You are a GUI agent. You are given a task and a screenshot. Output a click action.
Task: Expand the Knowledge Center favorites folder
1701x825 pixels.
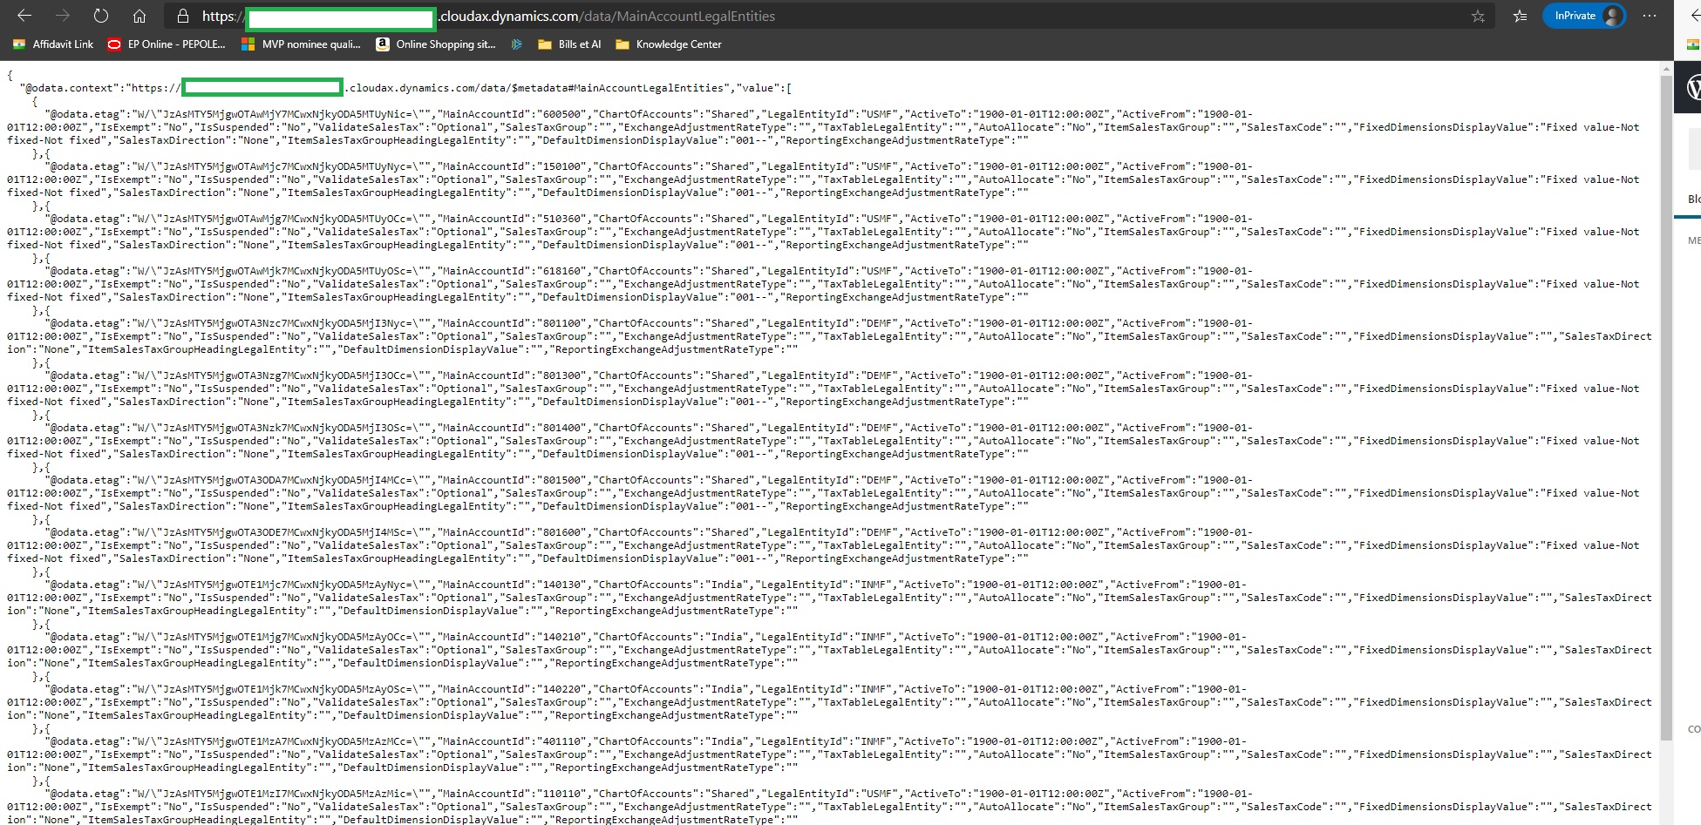pyautogui.click(x=669, y=44)
